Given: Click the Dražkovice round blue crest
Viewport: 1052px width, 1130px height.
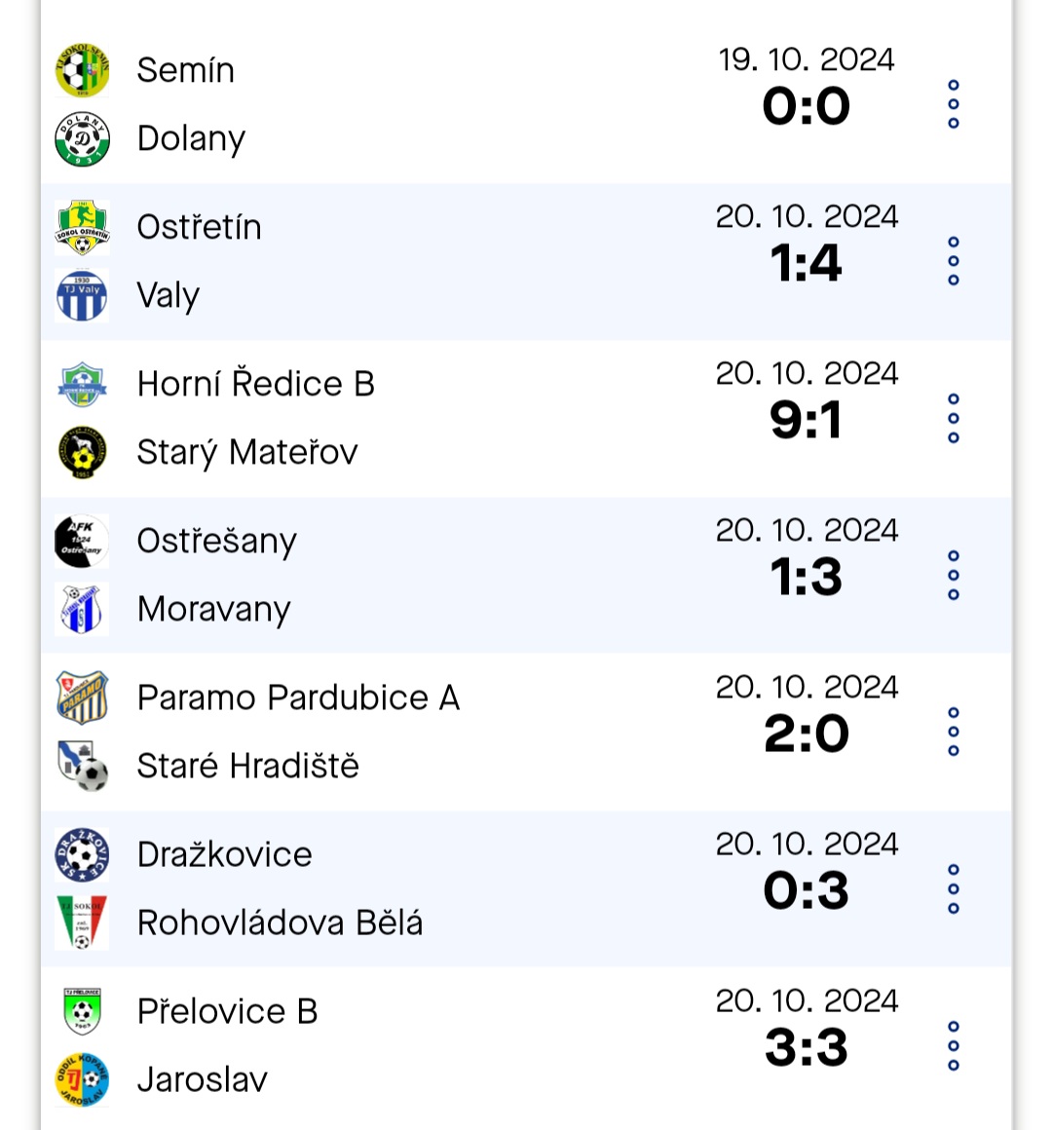Looking at the screenshot, I should coord(82,854).
